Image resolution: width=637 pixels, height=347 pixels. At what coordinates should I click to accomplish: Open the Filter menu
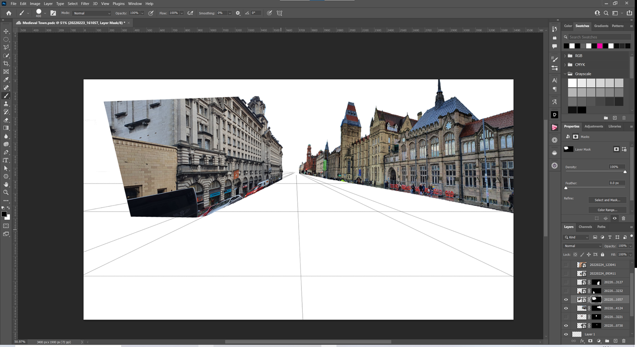coord(85,4)
